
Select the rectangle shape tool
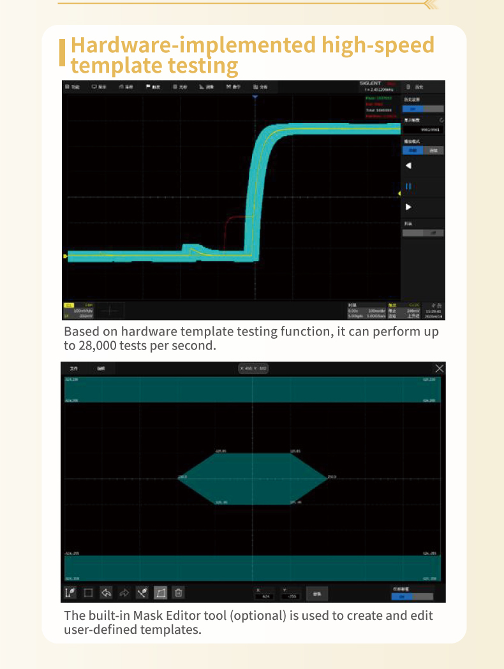88,592
